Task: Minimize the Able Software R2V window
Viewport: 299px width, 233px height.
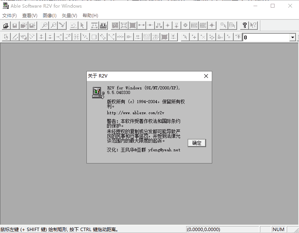Action: 255,6
